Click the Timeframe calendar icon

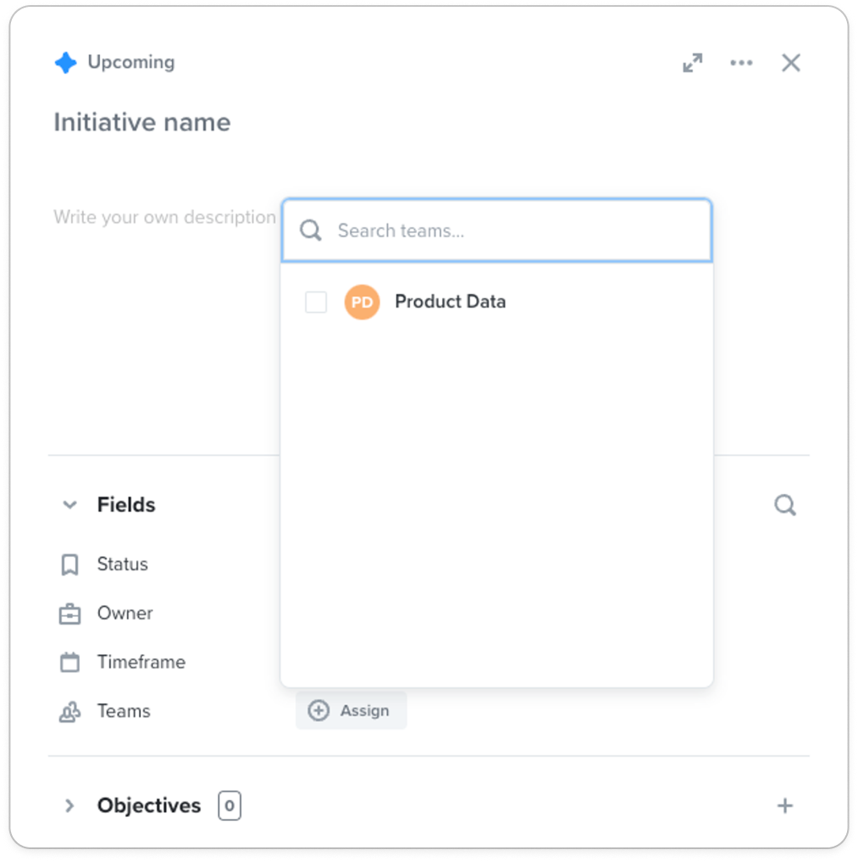(69, 662)
